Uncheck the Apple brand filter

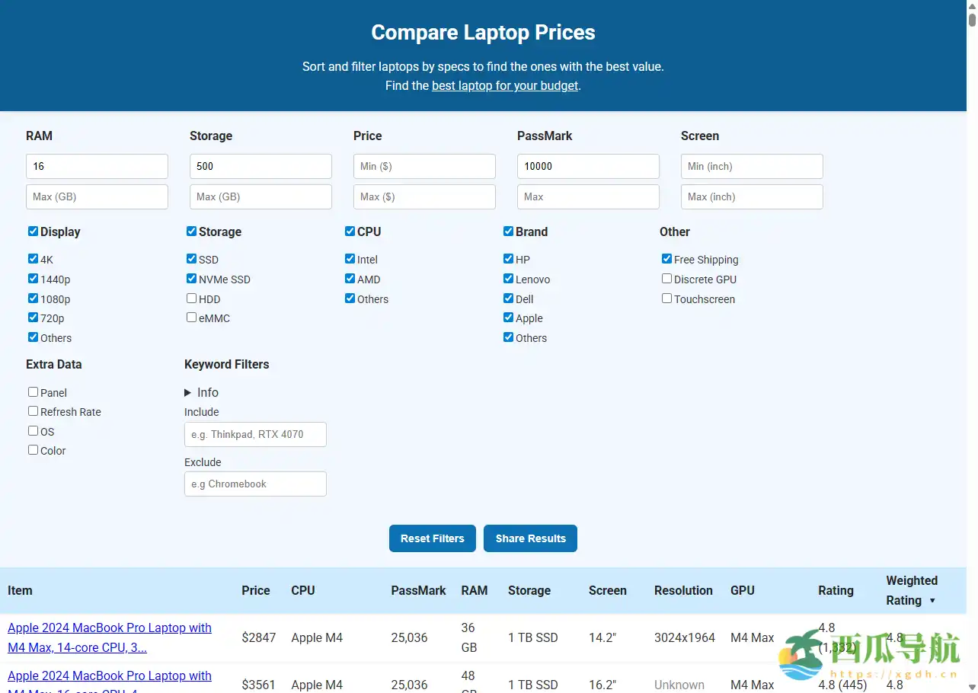(x=508, y=317)
